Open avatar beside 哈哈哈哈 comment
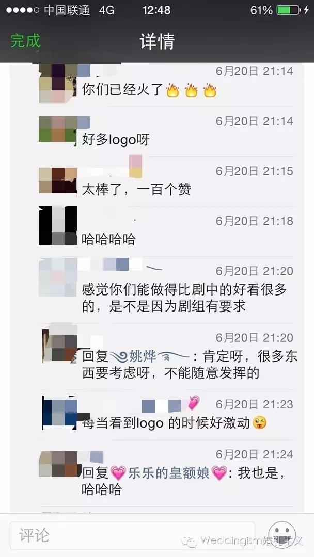314x557 pixels. (58, 225)
